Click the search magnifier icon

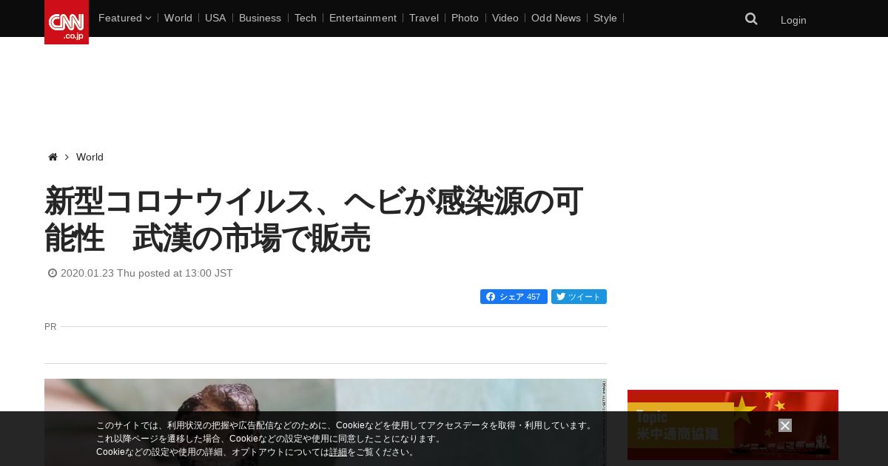(x=751, y=18)
